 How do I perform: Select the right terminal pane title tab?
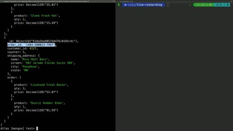(x=126, y=1)
